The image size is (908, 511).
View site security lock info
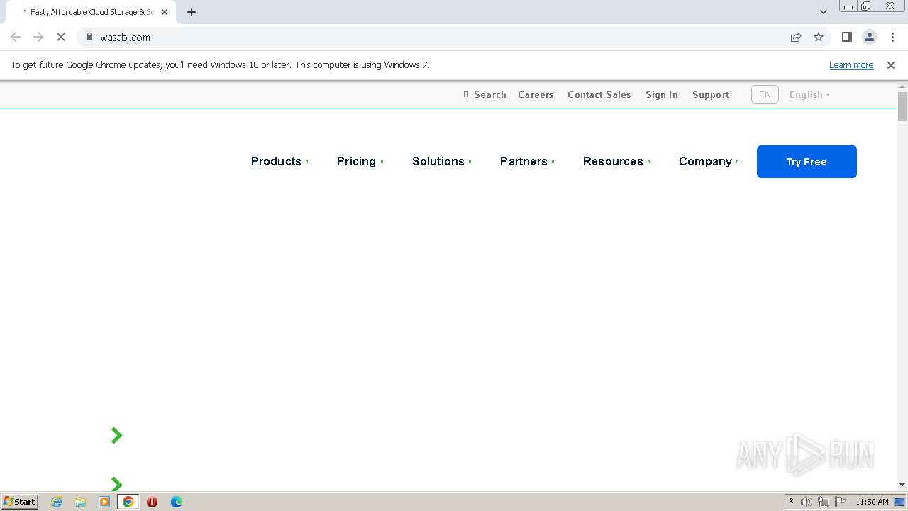pos(89,37)
